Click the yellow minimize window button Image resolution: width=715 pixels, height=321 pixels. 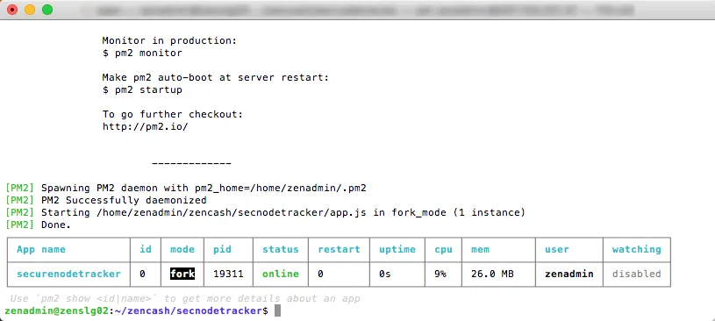pos(30,10)
